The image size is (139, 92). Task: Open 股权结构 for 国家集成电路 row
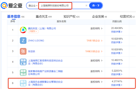tap(96, 71)
